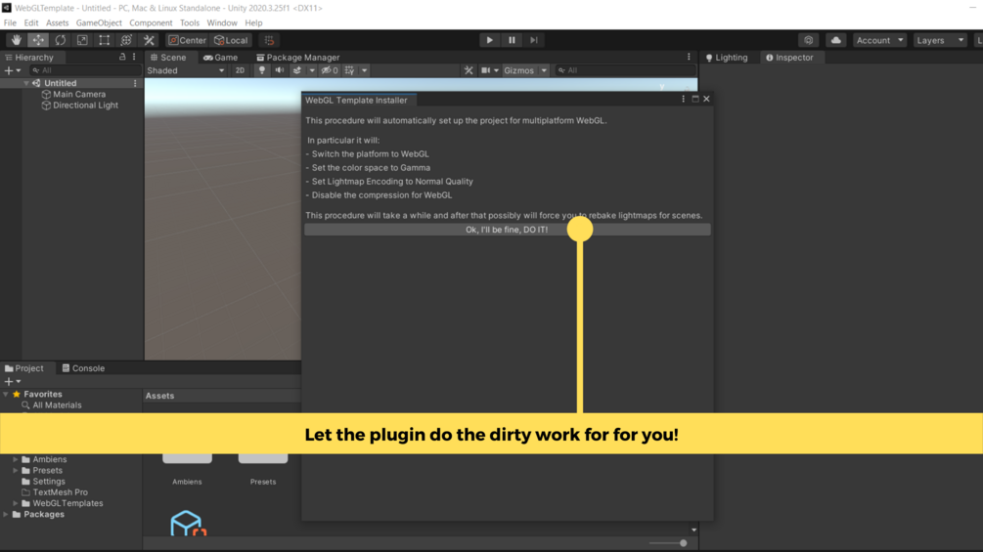Switch to the Inspector tab

pyautogui.click(x=789, y=57)
